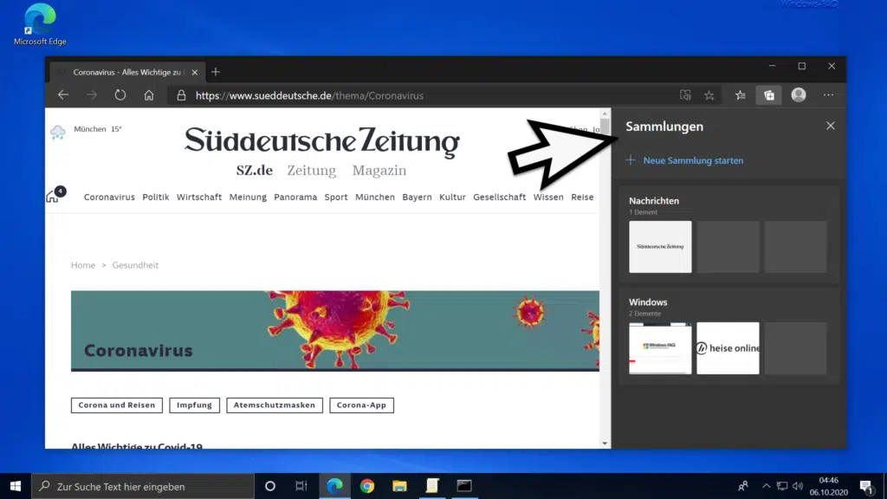
Task: Open File Explorer from taskbar
Action: pyautogui.click(x=399, y=486)
